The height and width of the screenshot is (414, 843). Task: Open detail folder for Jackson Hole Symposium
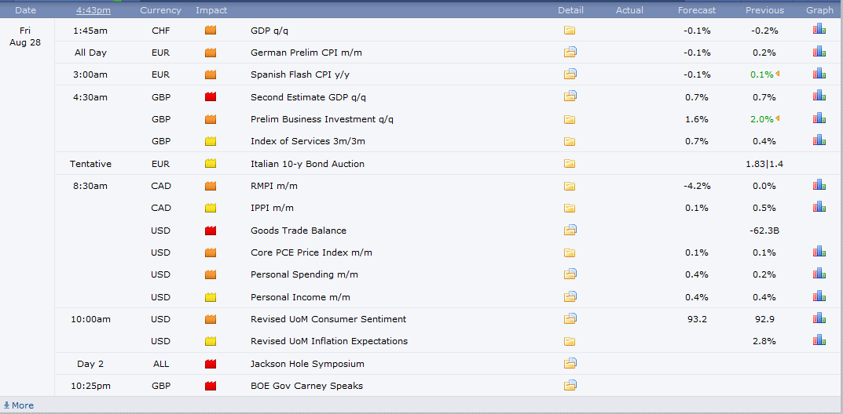(570, 364)
